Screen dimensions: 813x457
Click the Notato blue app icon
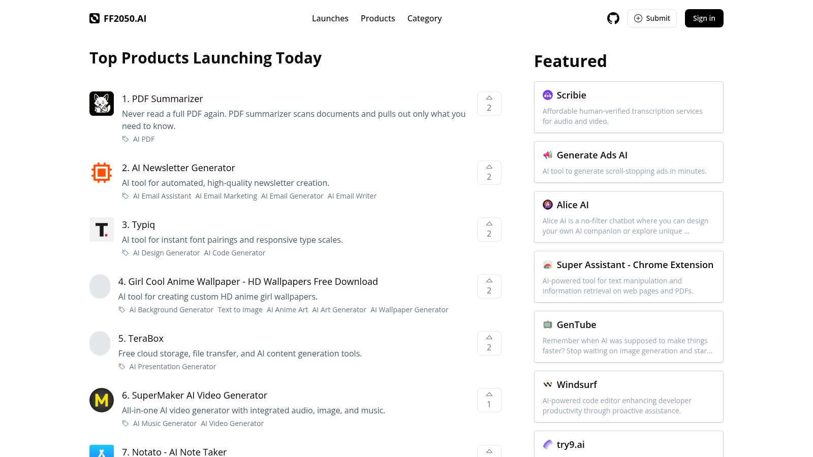(102, 451)
